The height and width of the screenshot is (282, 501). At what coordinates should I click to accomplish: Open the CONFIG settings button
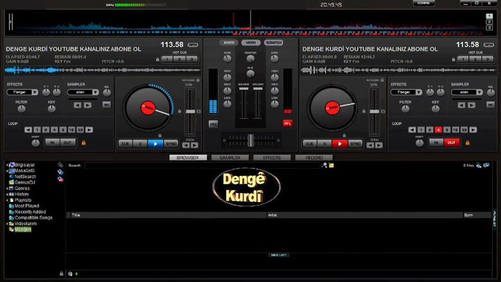pyautogui.click(x=423, y=3)
